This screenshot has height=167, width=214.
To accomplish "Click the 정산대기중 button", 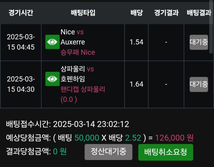I will tap(109, 152).
